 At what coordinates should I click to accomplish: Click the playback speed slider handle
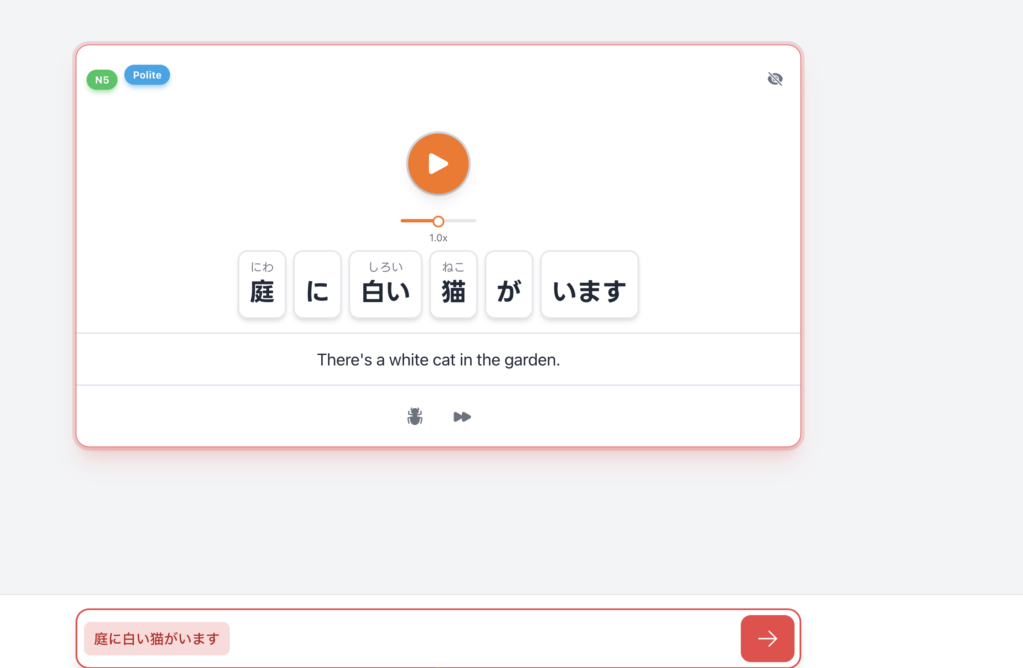click(438, 221)
